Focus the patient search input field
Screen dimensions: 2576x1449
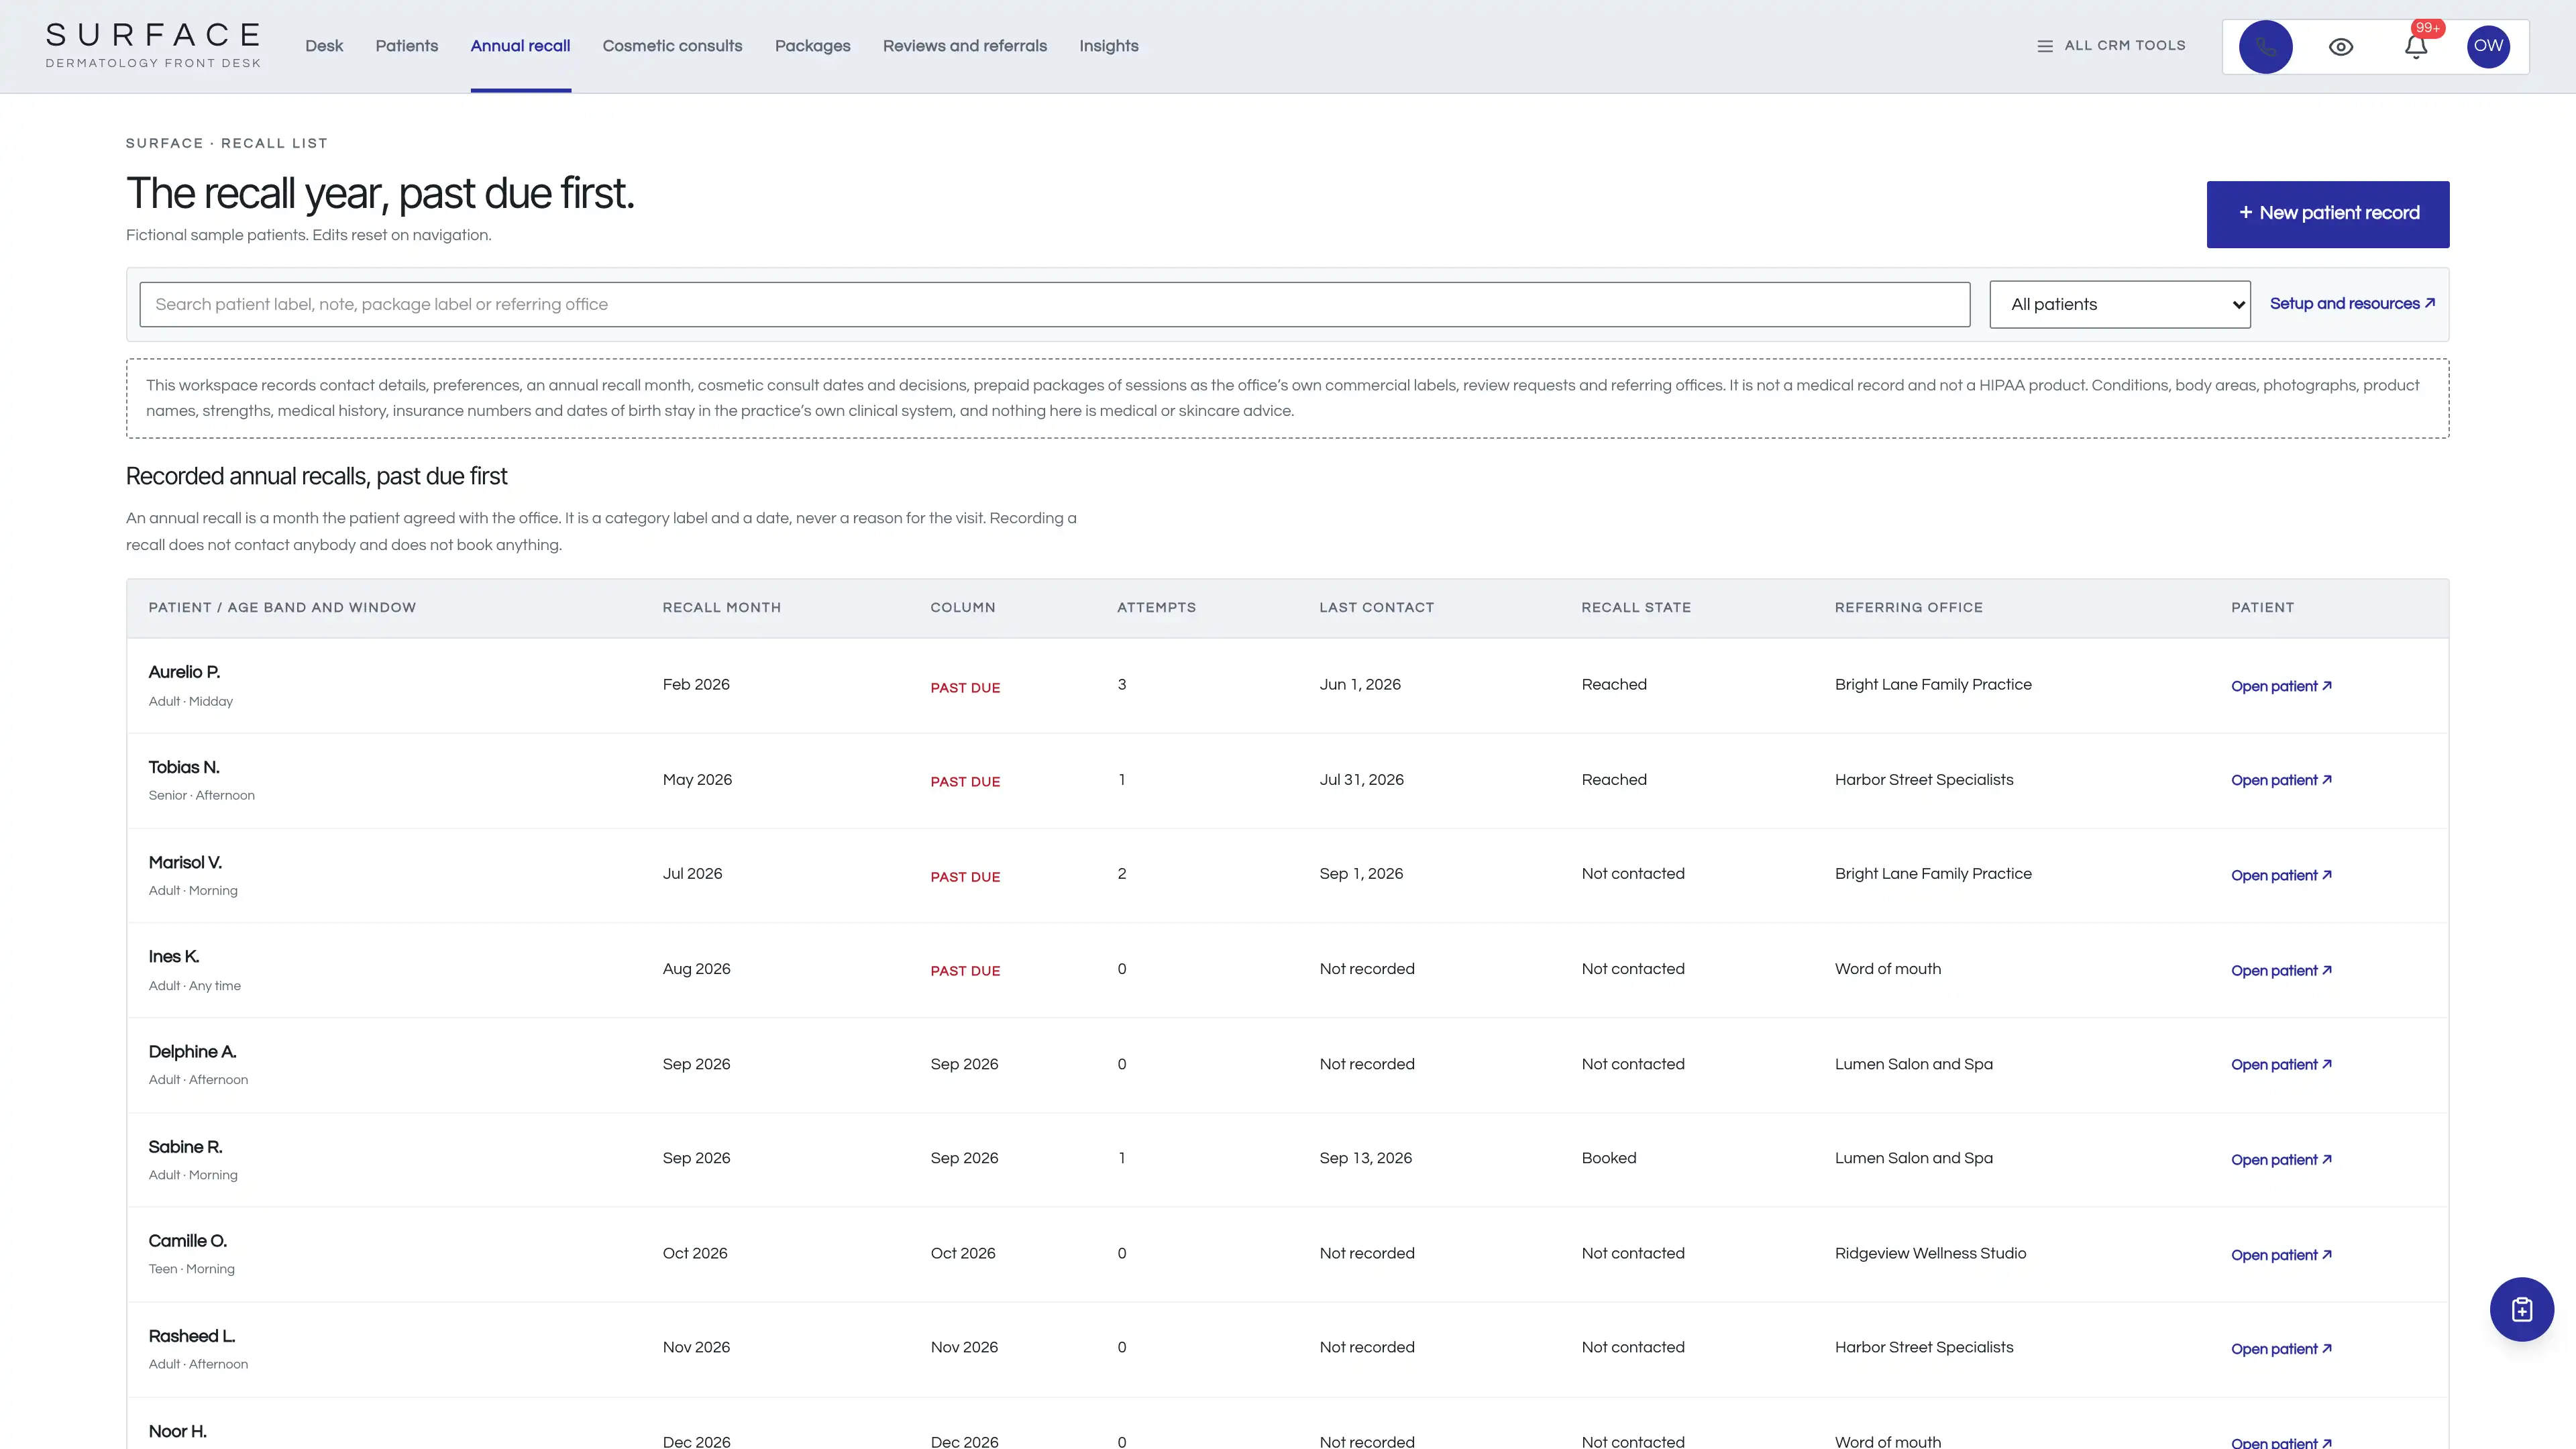coord(1054,304)
